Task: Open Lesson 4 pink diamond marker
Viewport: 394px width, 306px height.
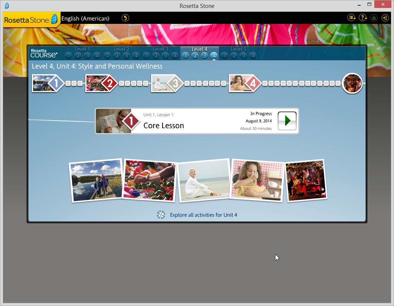Action: tap(253, 83)
